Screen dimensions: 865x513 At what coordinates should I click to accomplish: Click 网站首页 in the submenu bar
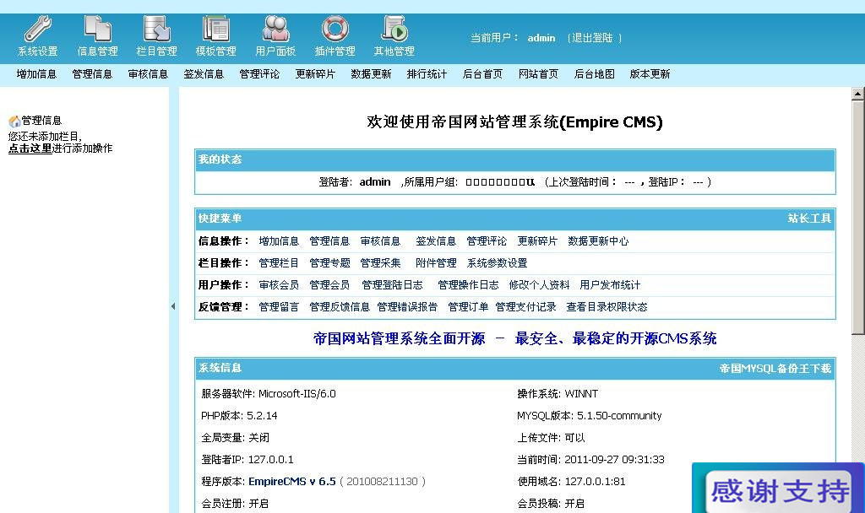[x=538, y=74]
